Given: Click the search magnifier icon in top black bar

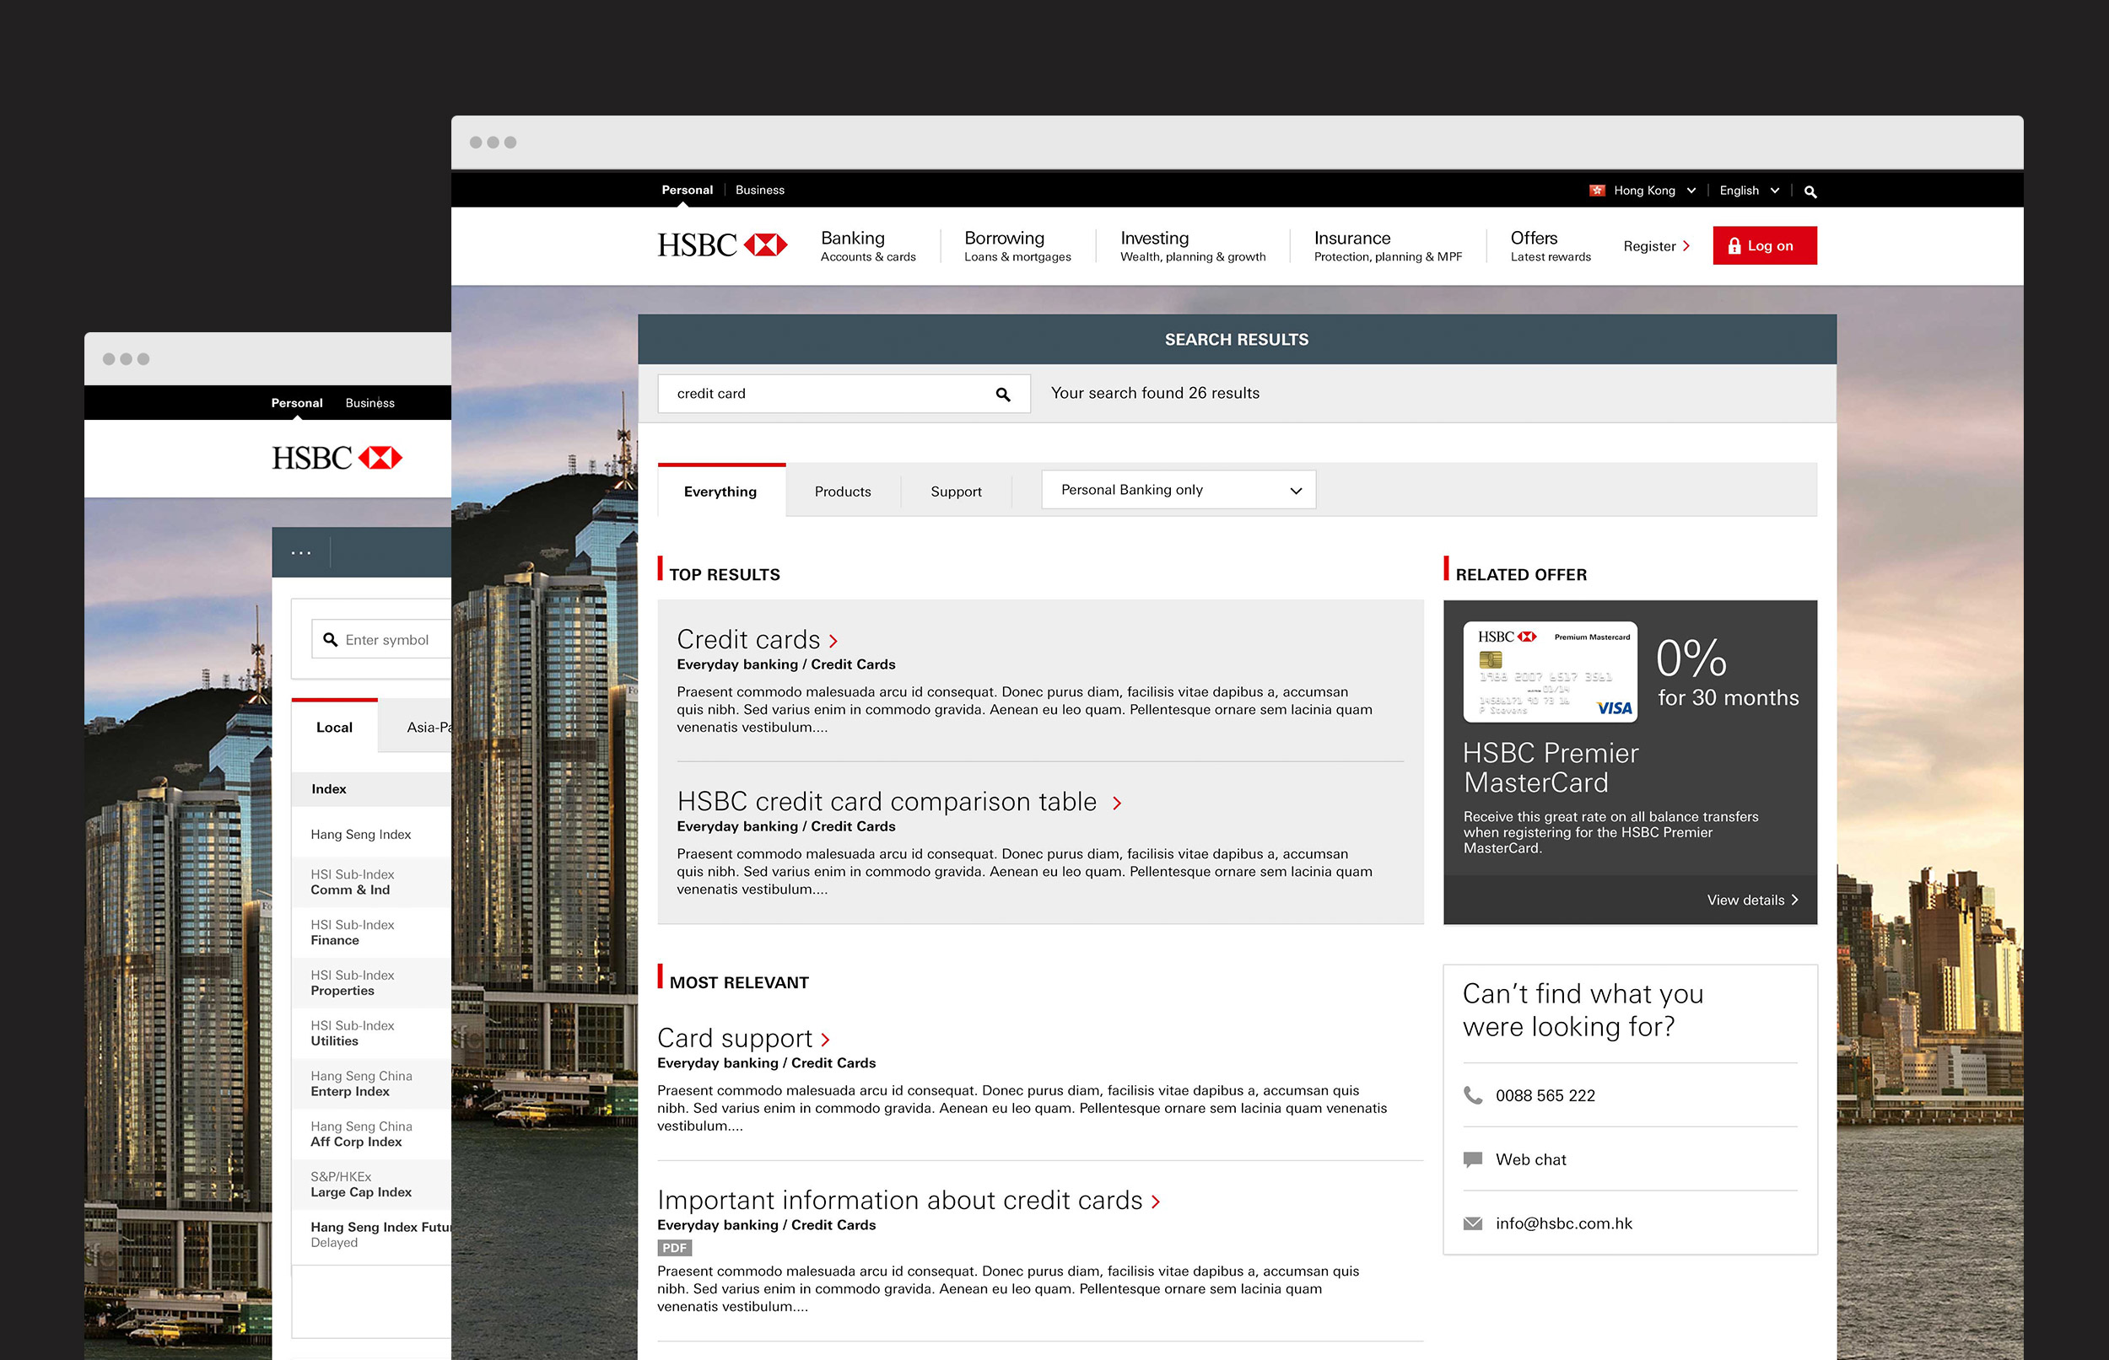Looking at the screenshot, I should [1810, 191].
